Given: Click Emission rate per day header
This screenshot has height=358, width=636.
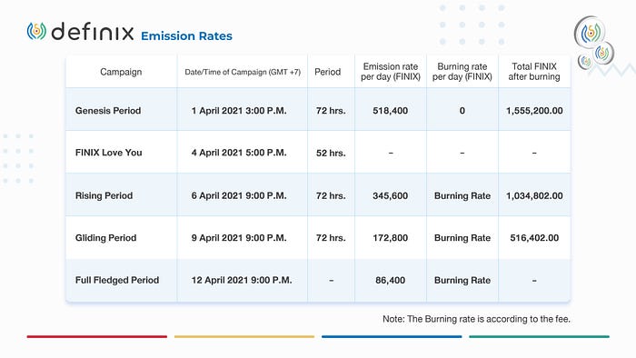Looking at the screenshot, I should click(x=390, y=72).
